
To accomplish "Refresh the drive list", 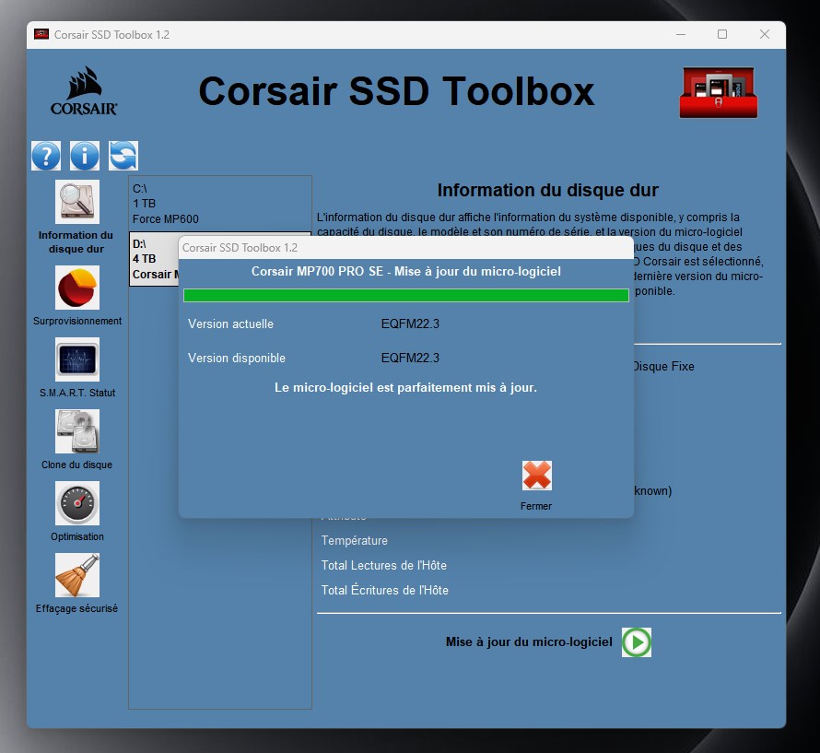I will 123,156.
